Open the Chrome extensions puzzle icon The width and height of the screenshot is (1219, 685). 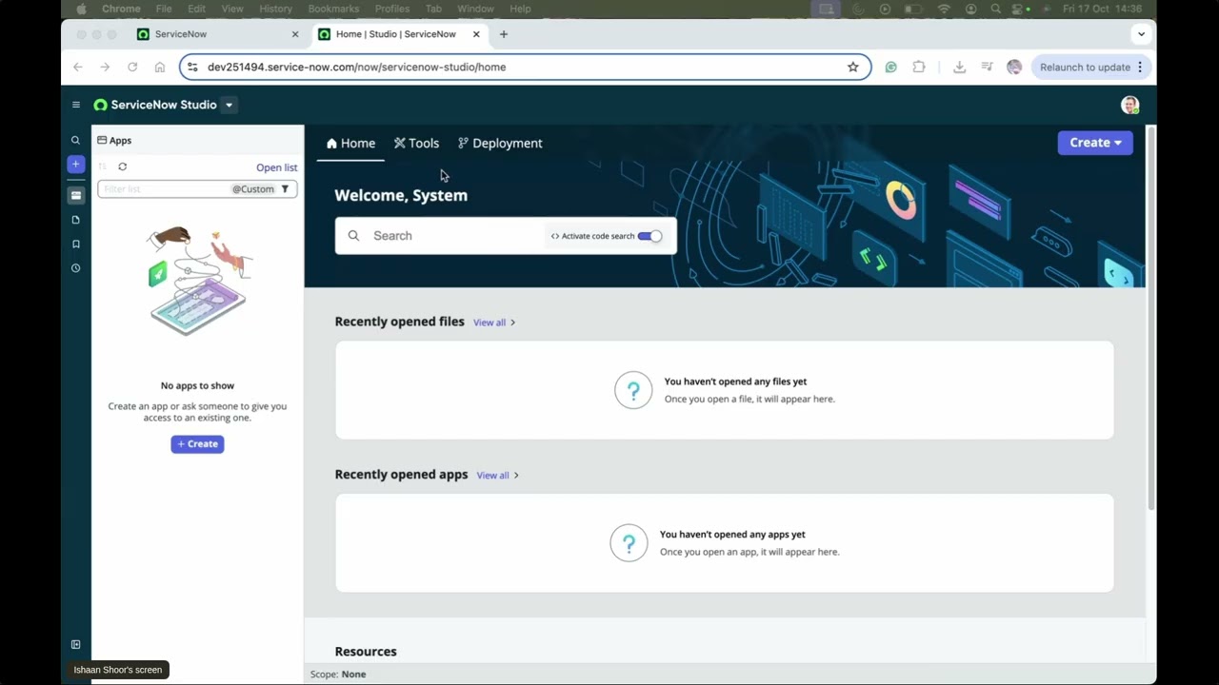pos(918,67)
